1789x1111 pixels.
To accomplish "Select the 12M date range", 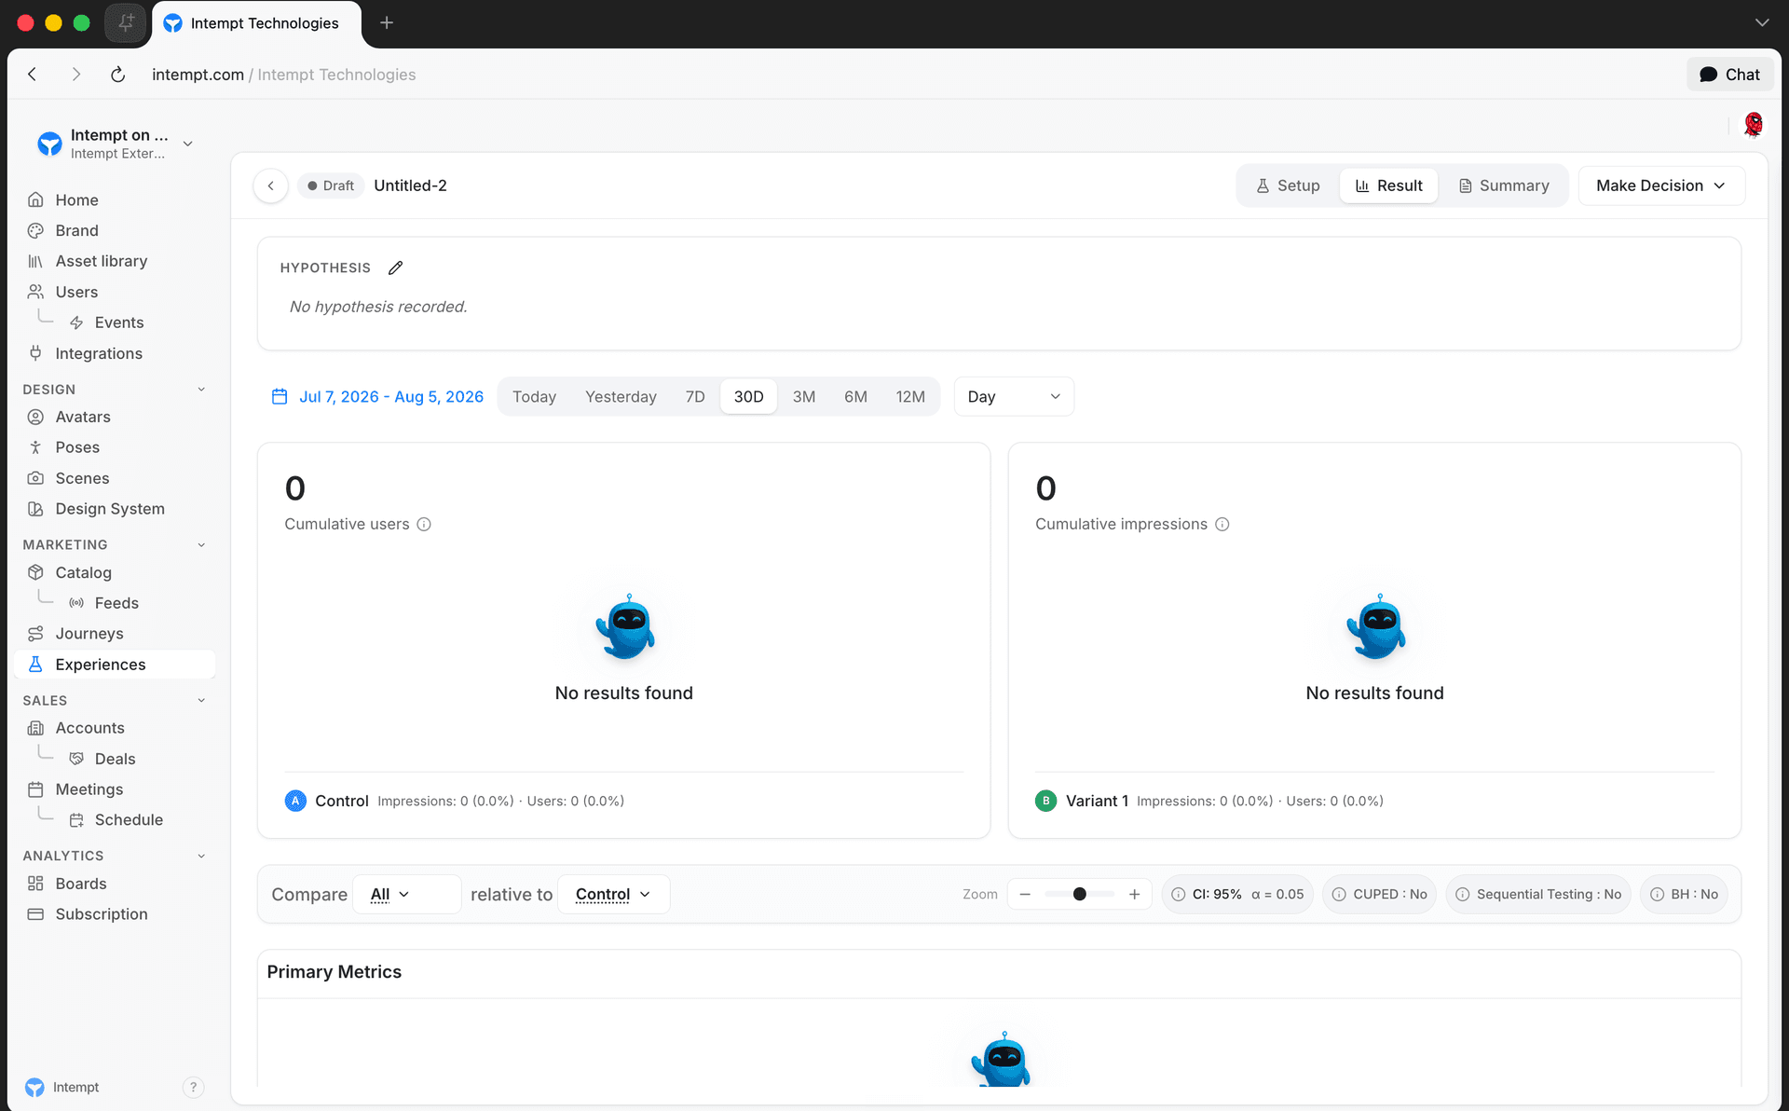I will point(910,396).
